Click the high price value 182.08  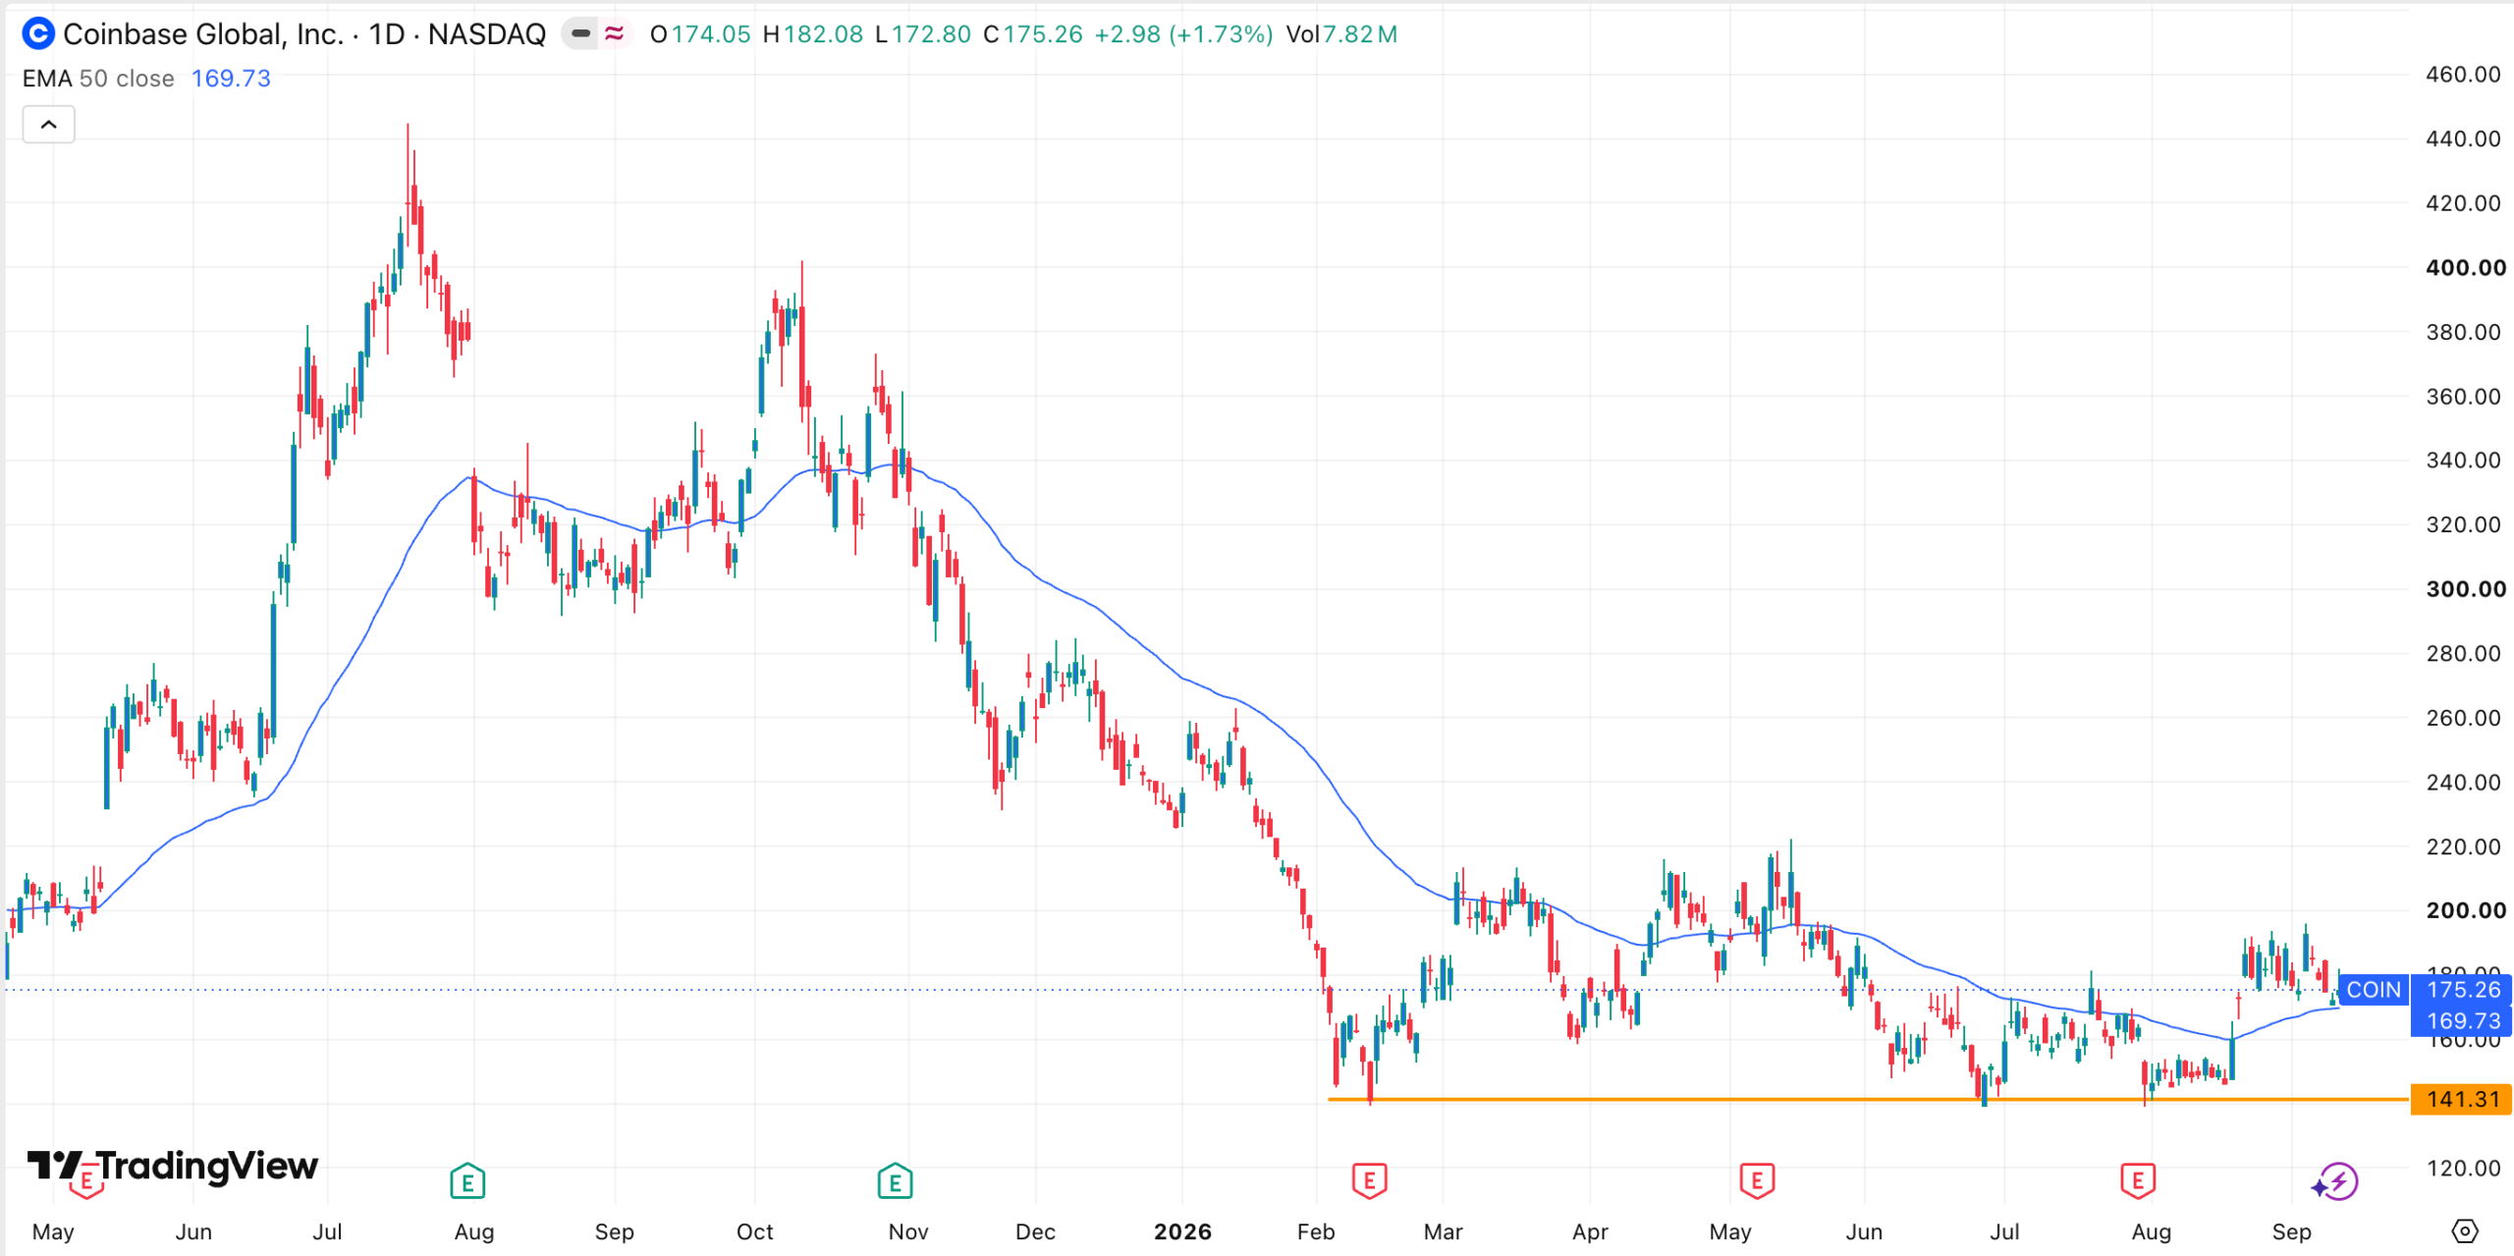pyautogui.click(x=823, y=34)
